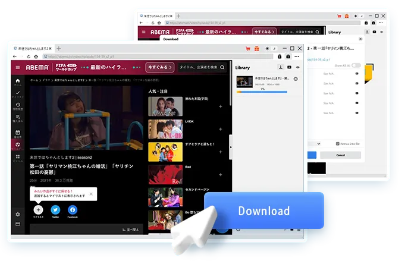Open the FIFA World Cup banner logo
Viewport: 408px width, 261px height.
coord(66,67)
